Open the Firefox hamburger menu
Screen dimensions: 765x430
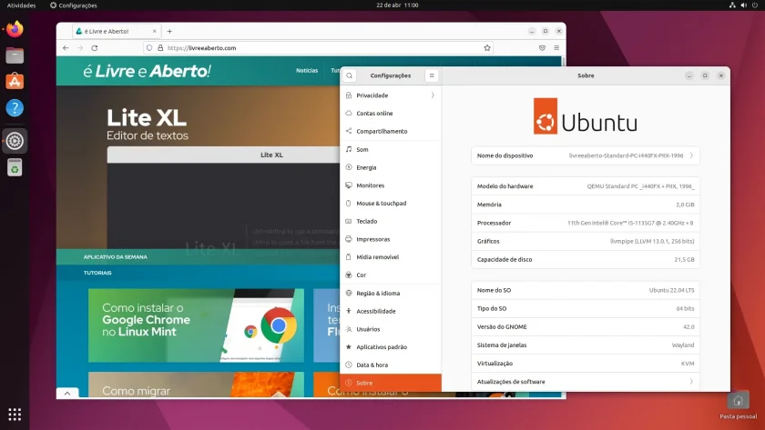(556, 47)
